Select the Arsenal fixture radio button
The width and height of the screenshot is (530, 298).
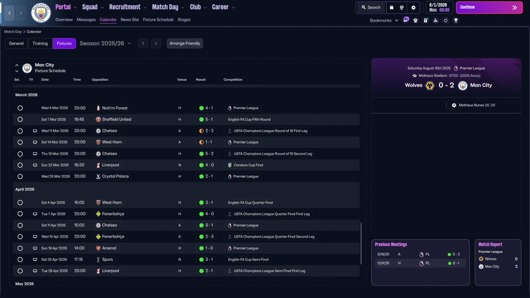click(x=20, y=248)
